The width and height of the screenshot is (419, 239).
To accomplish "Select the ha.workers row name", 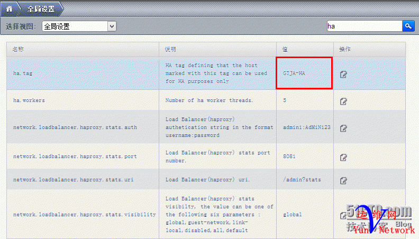I will 29,100.
